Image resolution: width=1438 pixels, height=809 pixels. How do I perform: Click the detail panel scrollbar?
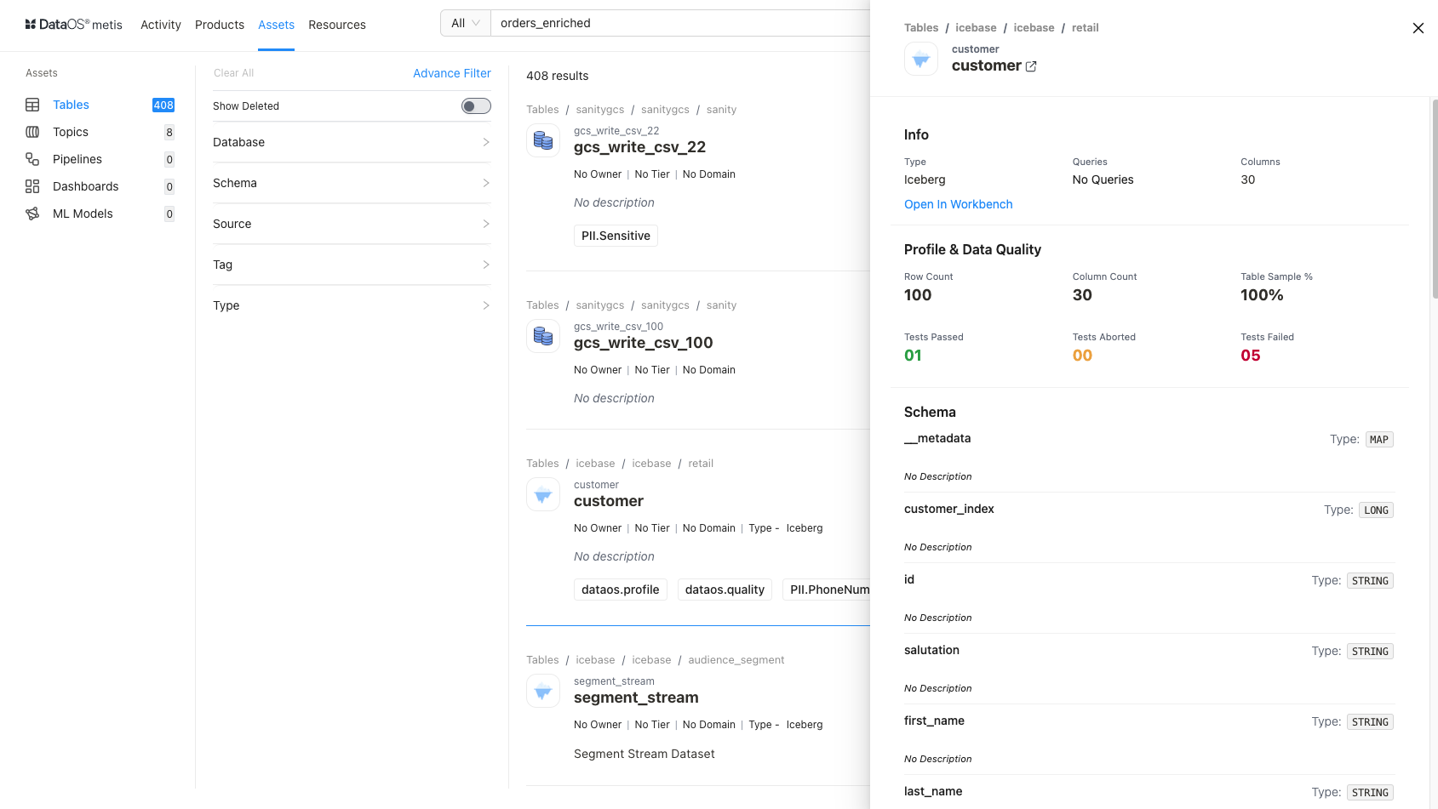1435,200
